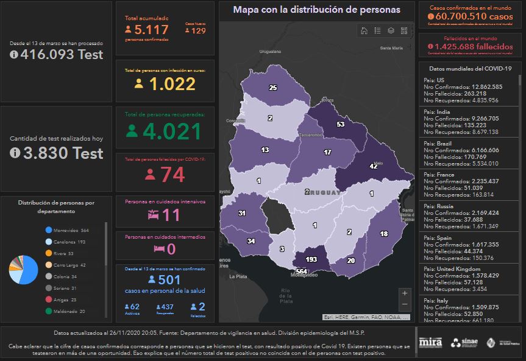Open the map legend list icon

click(x=377, y=31)
